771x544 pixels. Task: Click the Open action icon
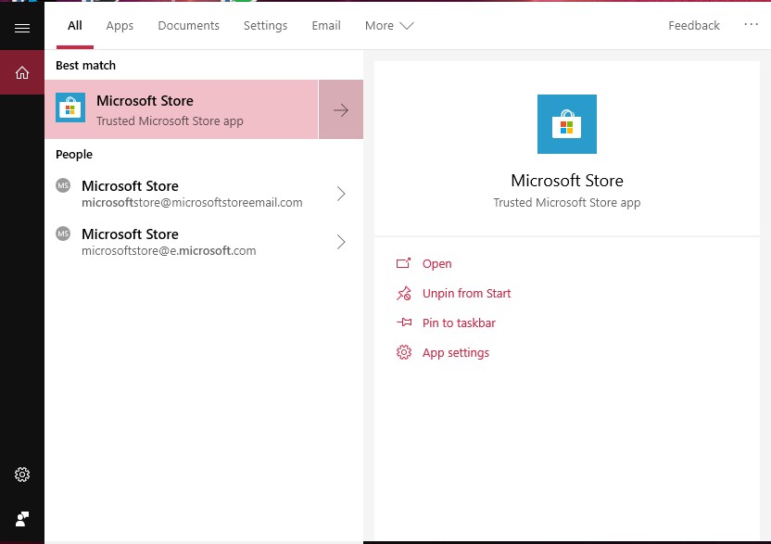point(403,263)
